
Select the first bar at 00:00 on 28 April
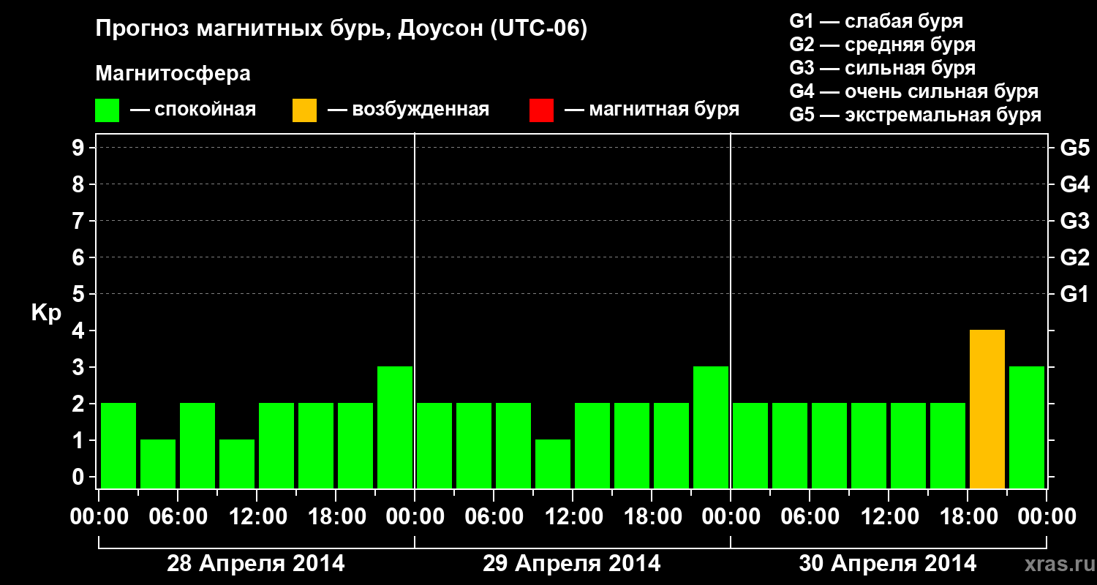[118, 445]
